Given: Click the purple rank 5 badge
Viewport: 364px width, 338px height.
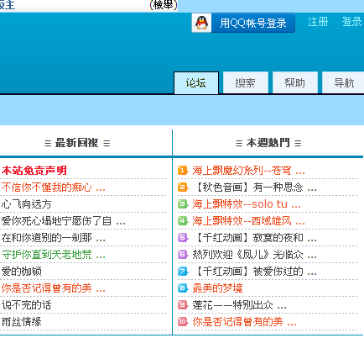Looking at the screenshot, I should 183,238.
